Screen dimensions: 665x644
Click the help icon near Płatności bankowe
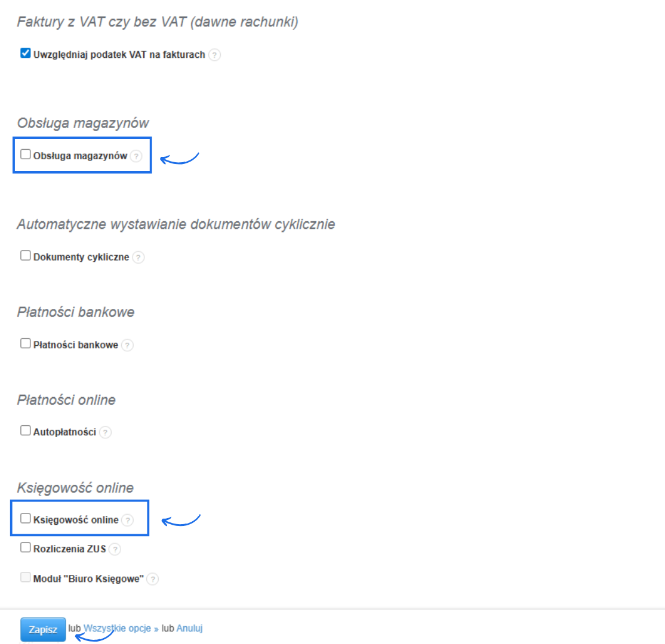[x=127, y=345]
